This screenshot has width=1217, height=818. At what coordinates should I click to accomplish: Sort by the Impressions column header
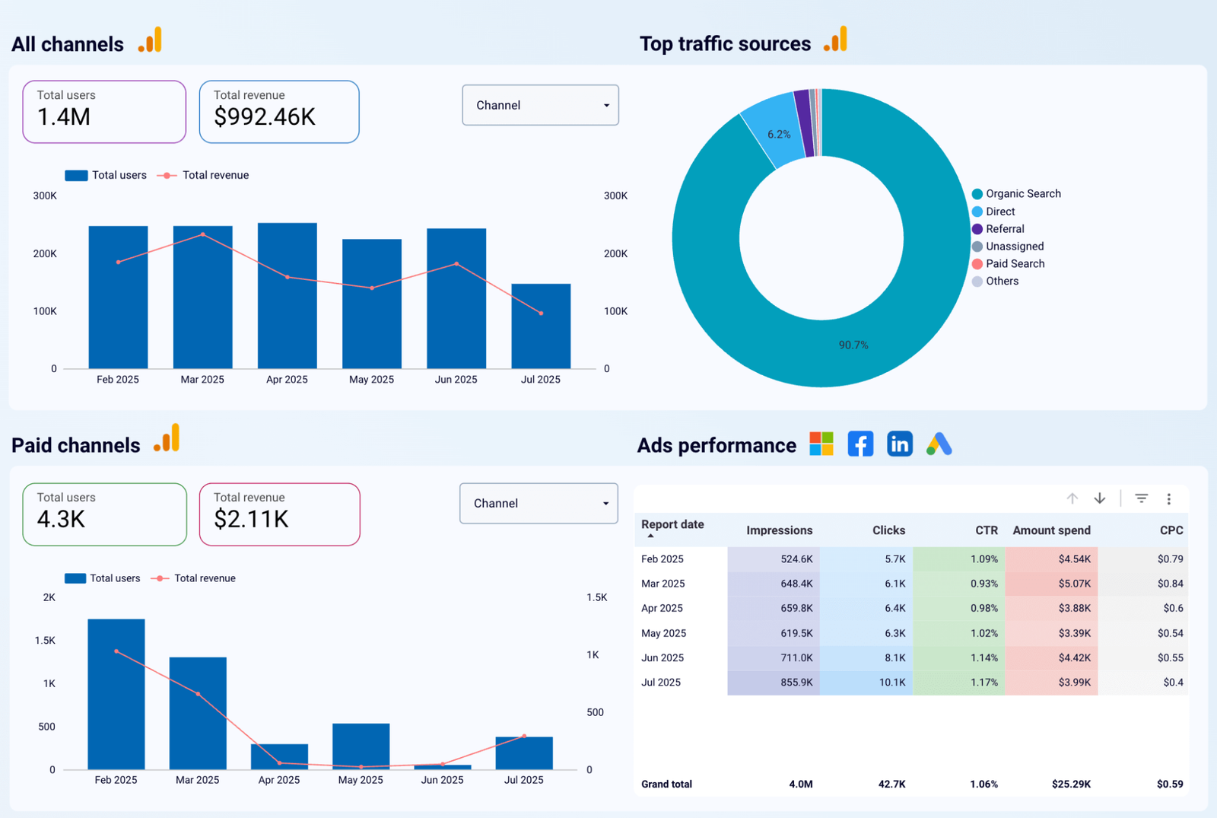click(780, 530)
